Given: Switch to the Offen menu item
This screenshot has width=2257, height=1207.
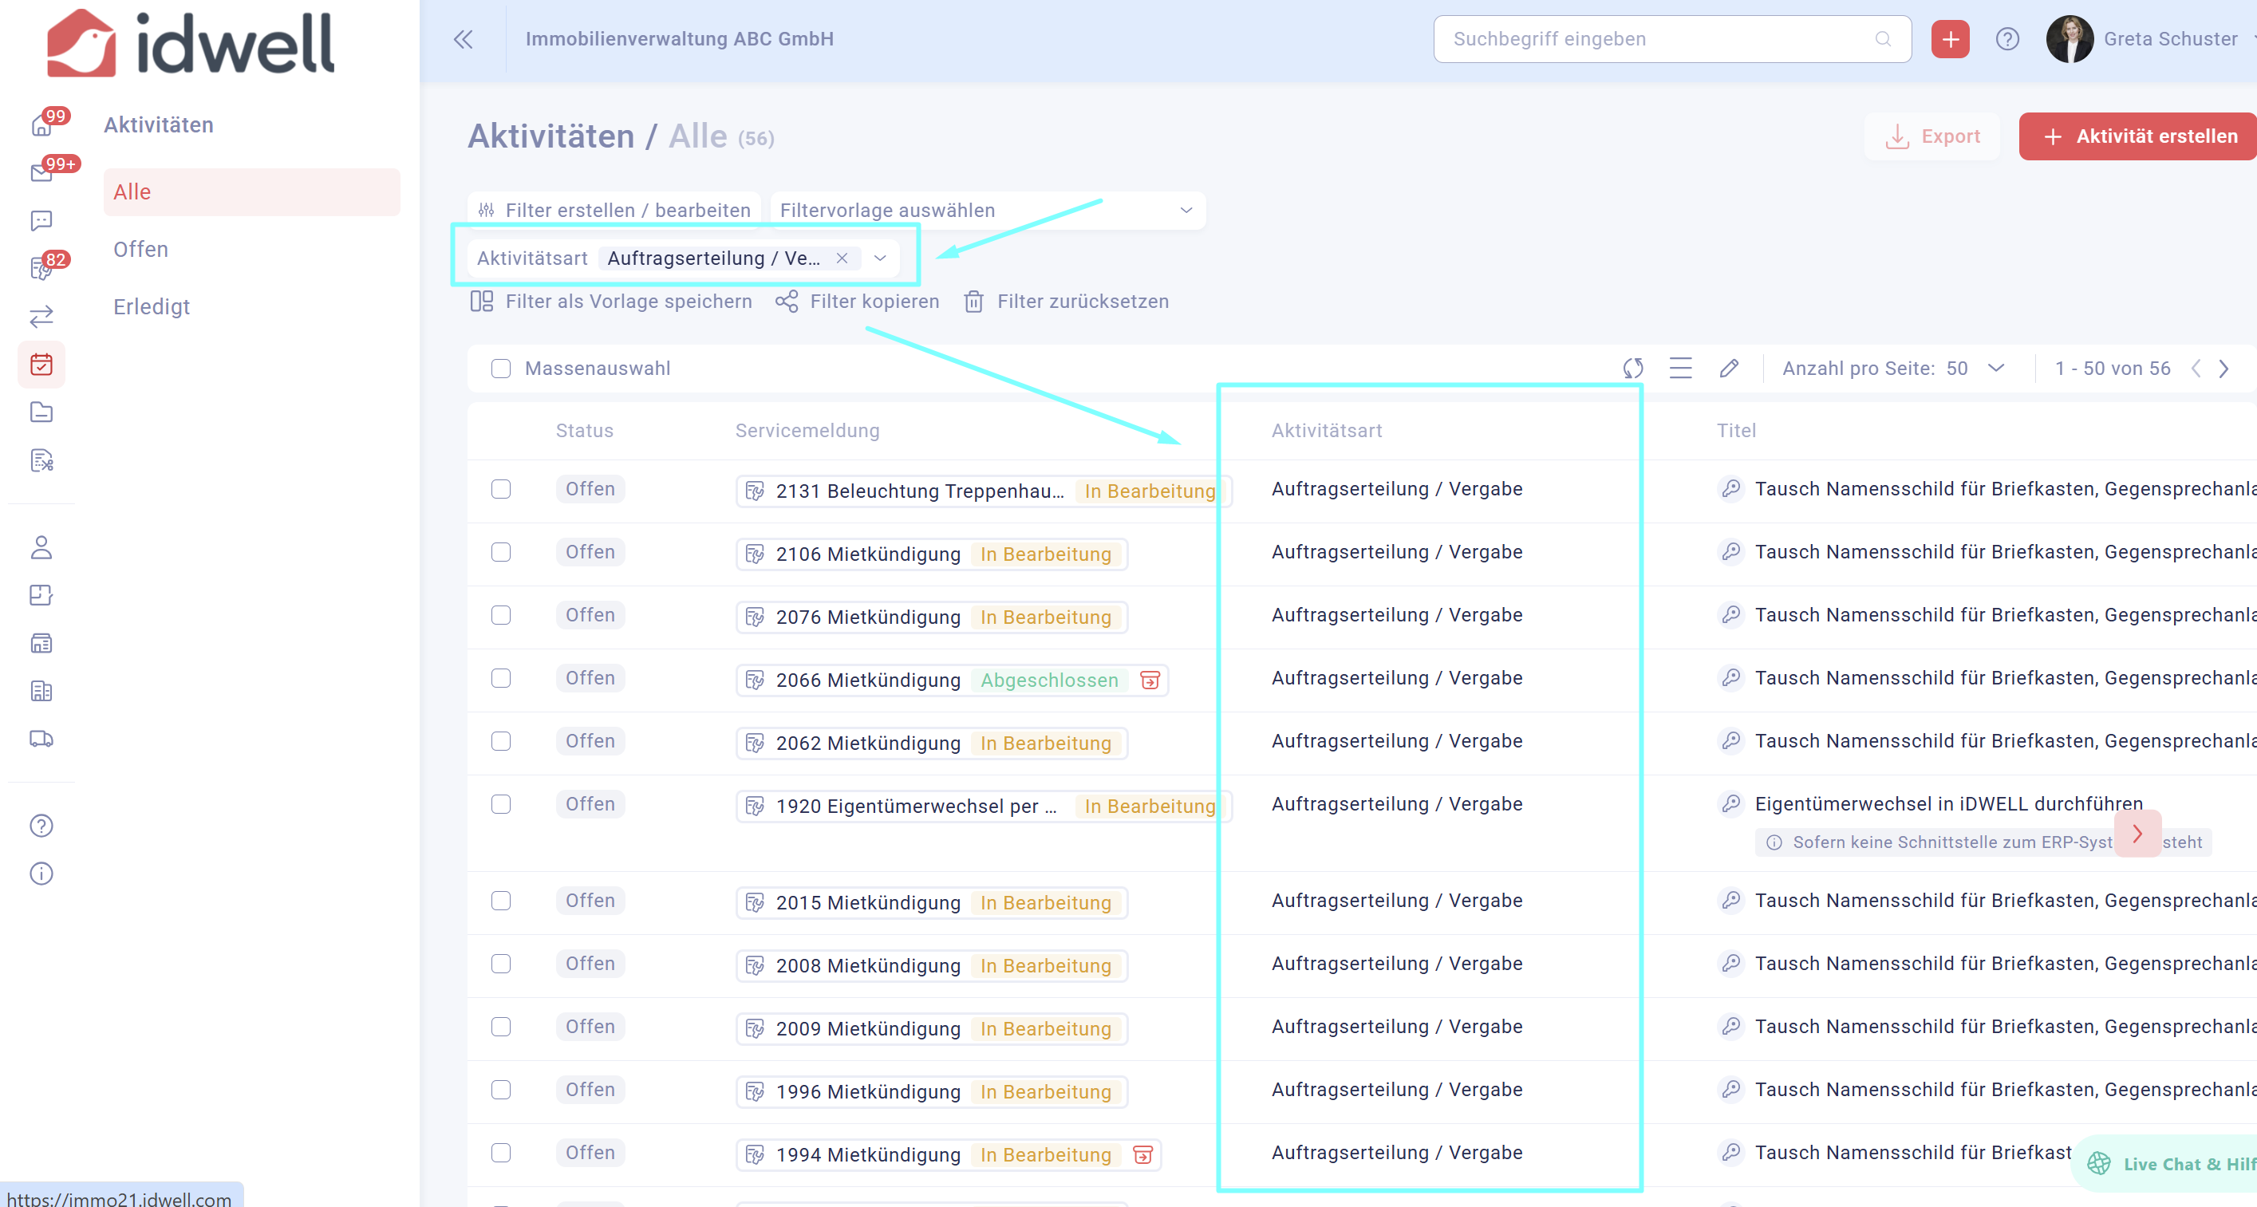Looking at the screenshot, I should [140, 249].
